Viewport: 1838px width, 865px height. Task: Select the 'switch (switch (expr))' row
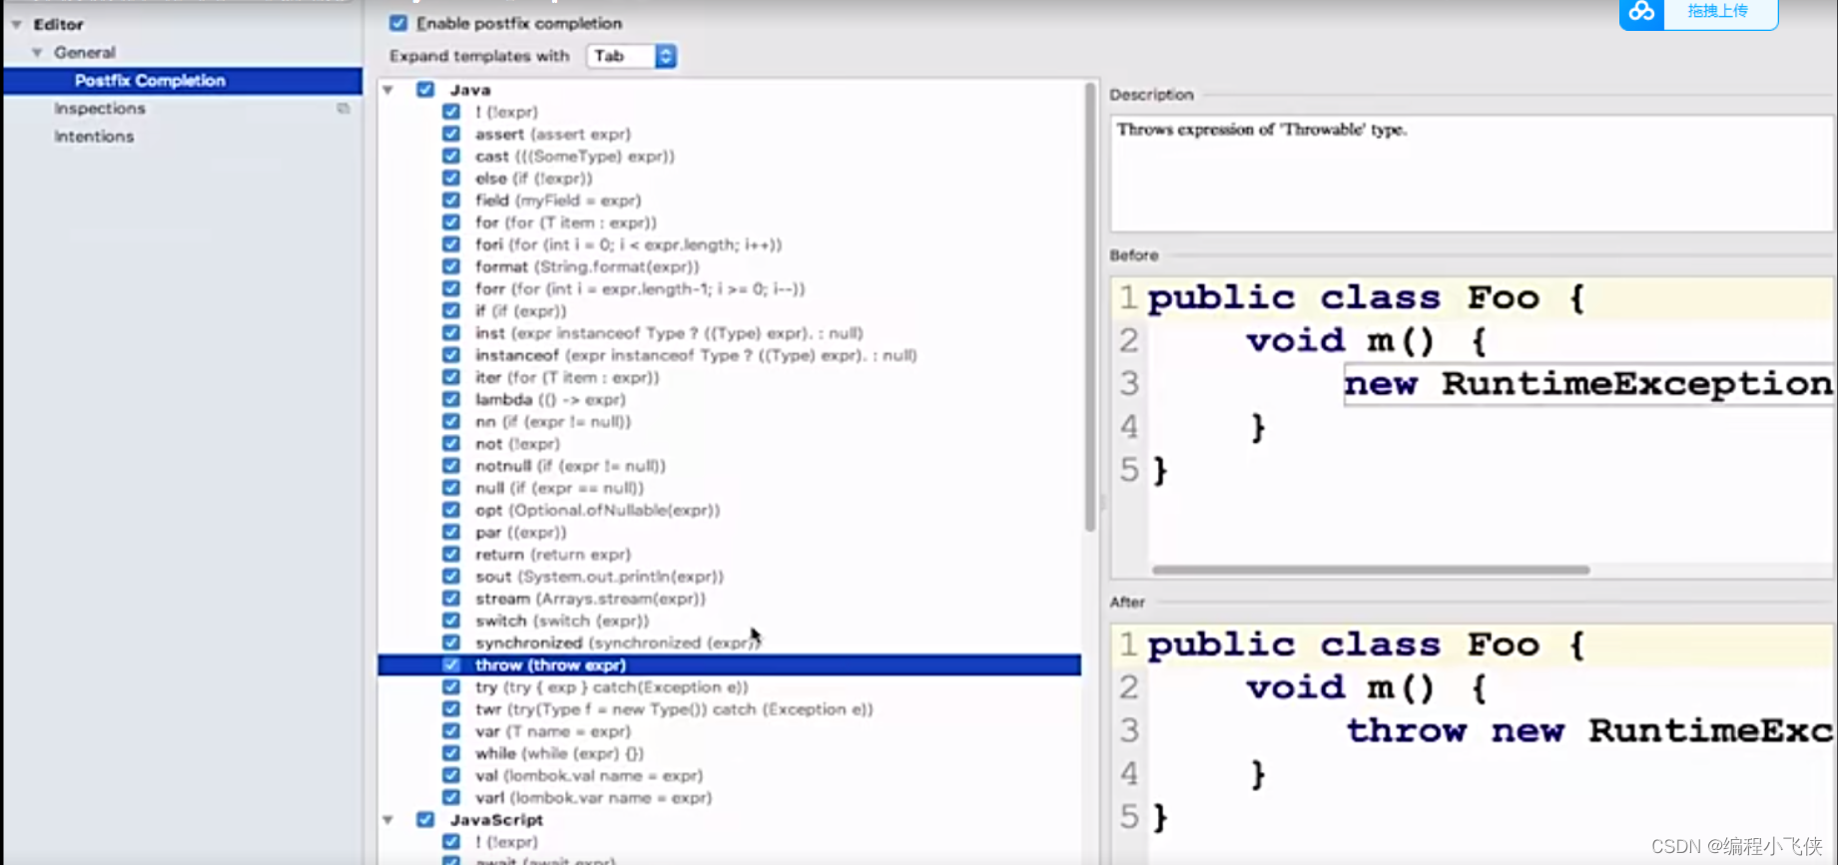coord(730,621)
